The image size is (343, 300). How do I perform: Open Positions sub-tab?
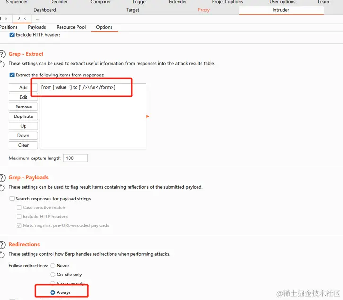tap(9, 27)
